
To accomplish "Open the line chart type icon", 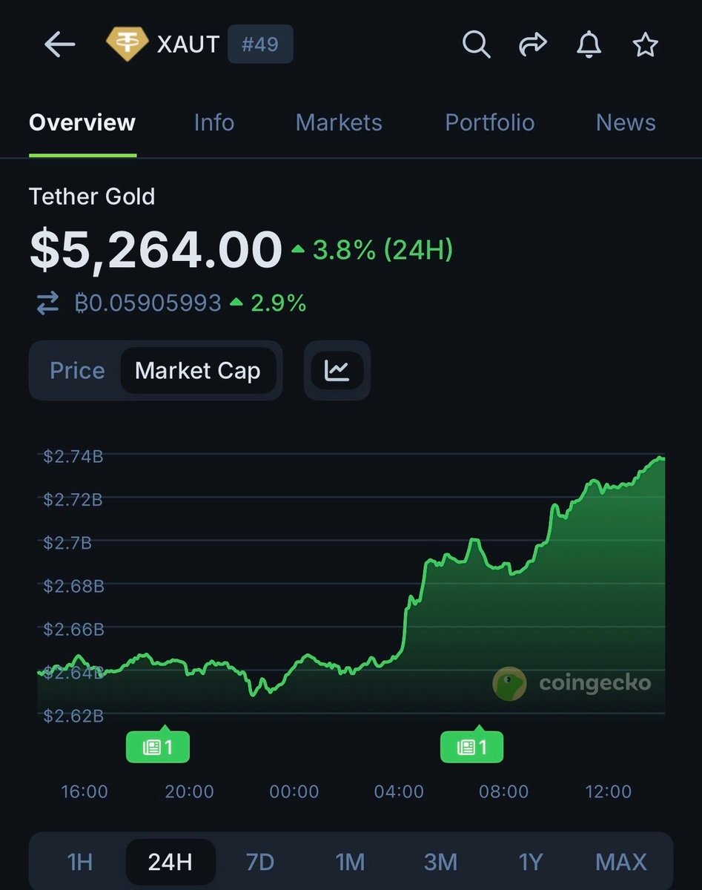I will (337, 370).
